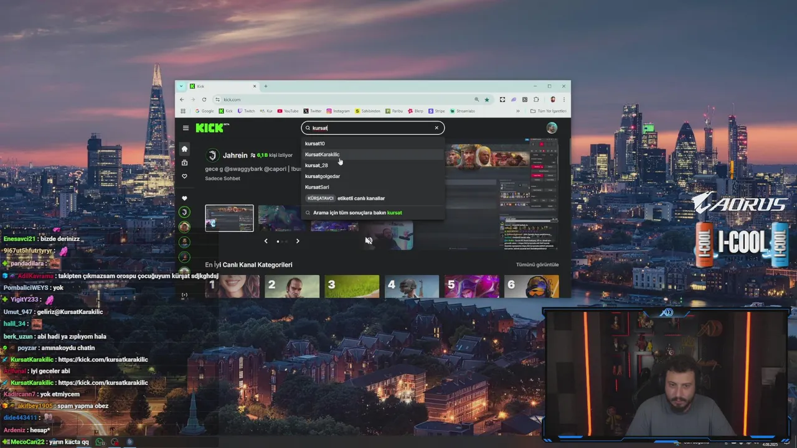Go to next featured stream arrow
The width and height of the screenshot is (797, 448).
coord(298,241)
